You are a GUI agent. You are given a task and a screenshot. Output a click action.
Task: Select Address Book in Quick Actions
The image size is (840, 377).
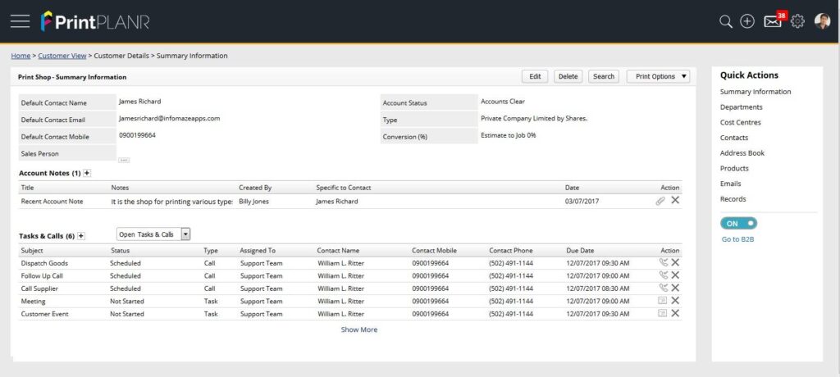coord(742,153)
